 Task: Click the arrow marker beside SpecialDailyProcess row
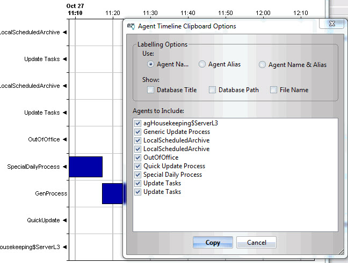[65, 167]
